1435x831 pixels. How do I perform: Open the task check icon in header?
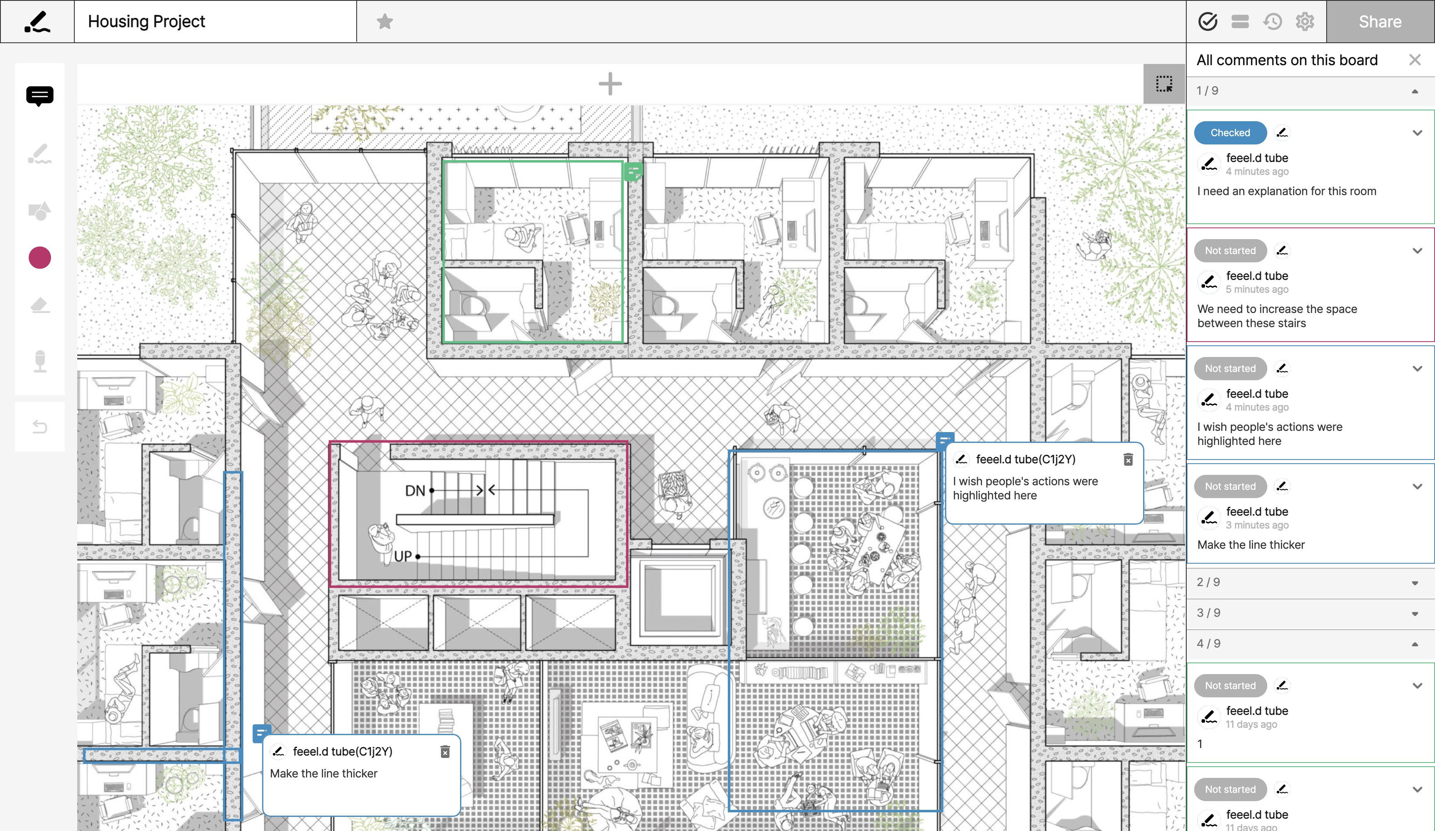point(1208,22)
